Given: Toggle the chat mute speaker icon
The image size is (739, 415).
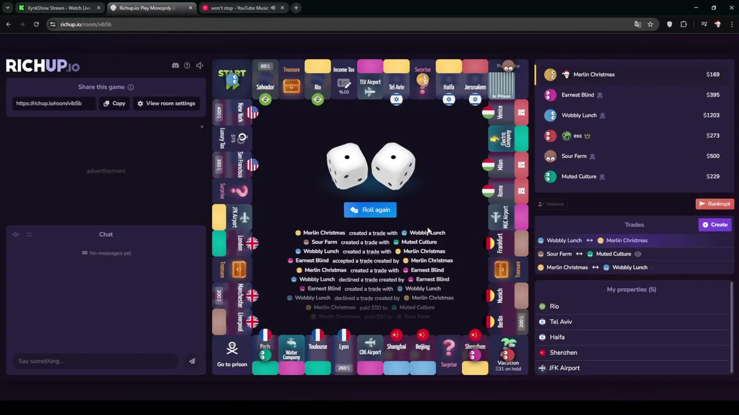Looking at the screenshot, I should tap(16, 235).
